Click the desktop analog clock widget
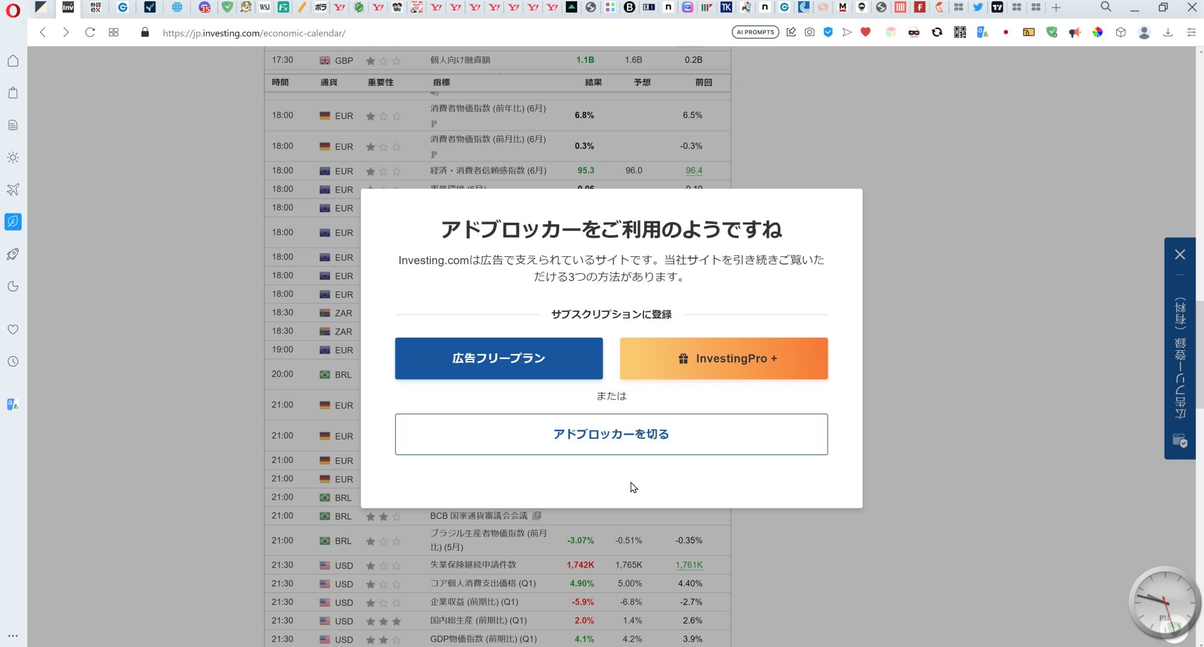 click(x=1164, y=602)
